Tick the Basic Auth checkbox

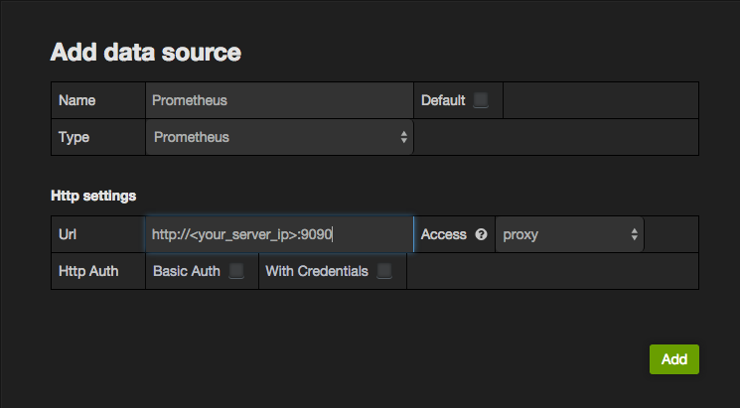pos(236,271)
